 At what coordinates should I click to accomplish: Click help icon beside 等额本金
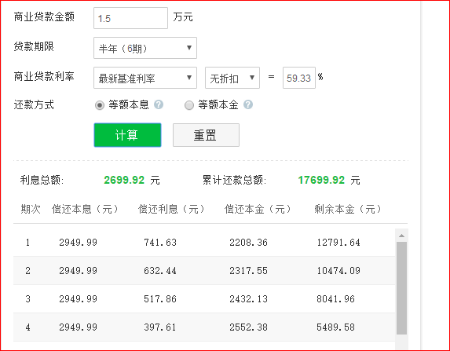tap(248, 104)
